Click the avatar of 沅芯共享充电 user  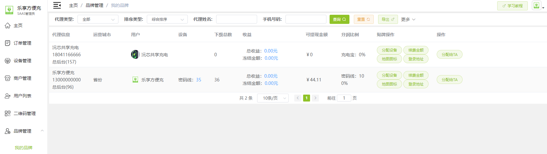pos(135,54)
